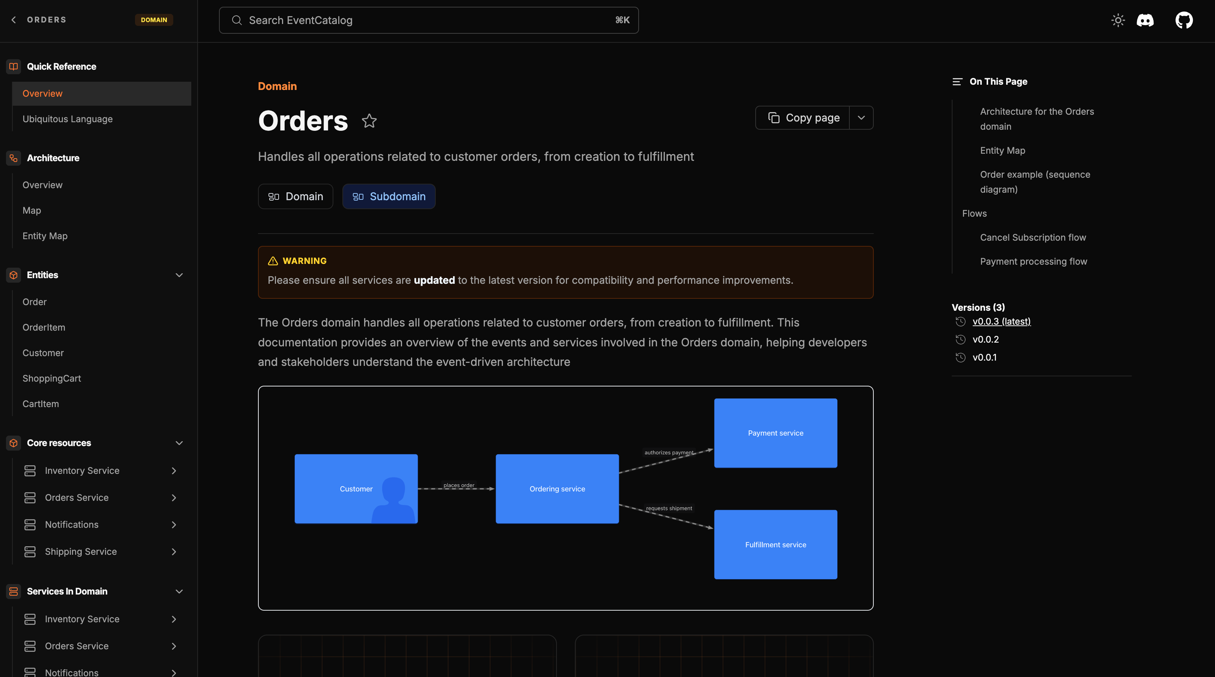The image size is (1215, 677).
Task: Expand Inventory Service under Core resources
Action: click(x=174, y=471)
